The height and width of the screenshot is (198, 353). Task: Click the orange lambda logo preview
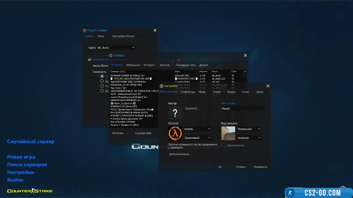(175, 133)
